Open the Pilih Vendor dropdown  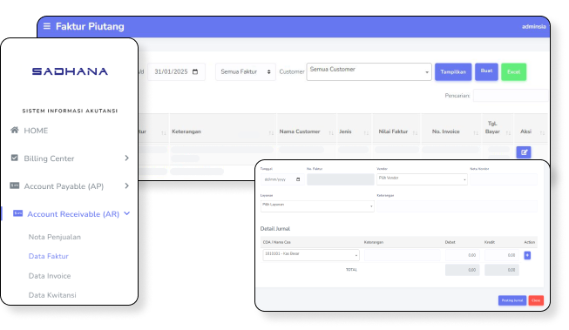pyautogui.click(x=422, y=179)
